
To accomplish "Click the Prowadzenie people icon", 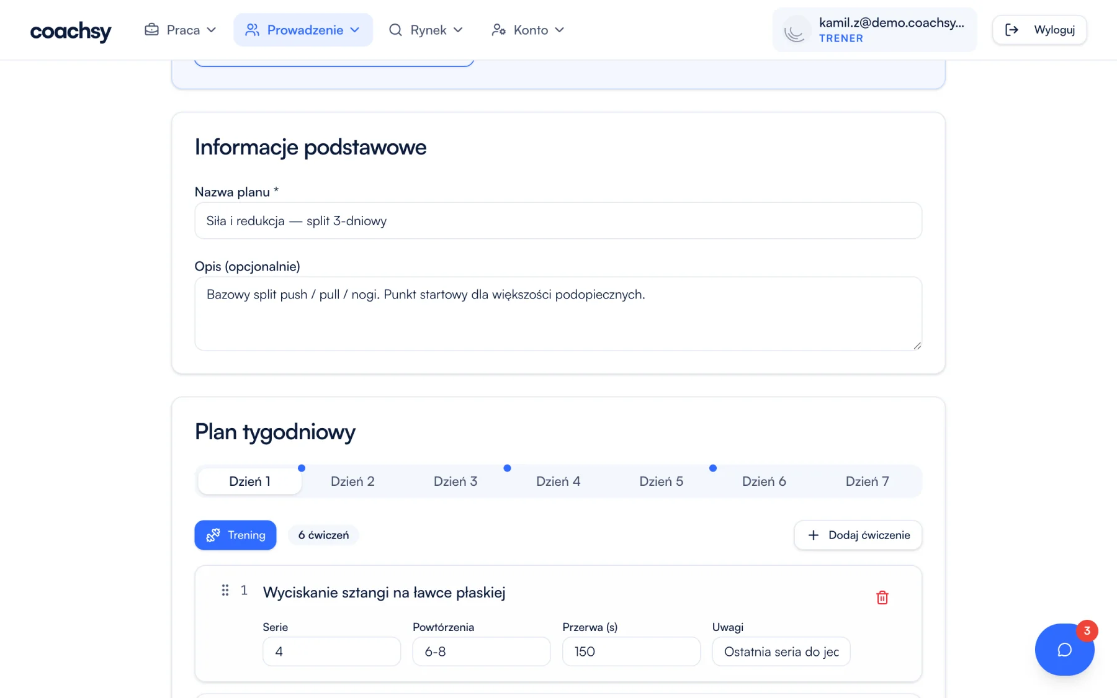I will tap(252, 30).
